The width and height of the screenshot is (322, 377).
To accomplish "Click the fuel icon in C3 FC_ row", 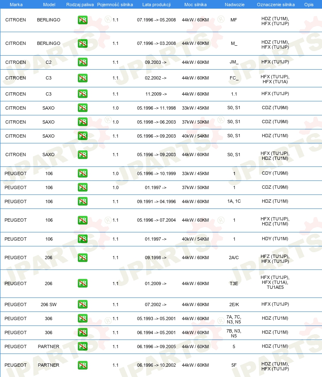I will coord(82,78).
